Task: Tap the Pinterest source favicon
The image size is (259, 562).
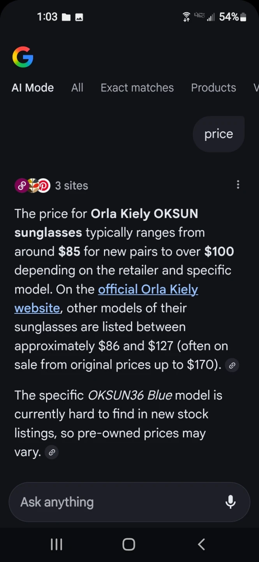Action: click(x=44, y=185)
